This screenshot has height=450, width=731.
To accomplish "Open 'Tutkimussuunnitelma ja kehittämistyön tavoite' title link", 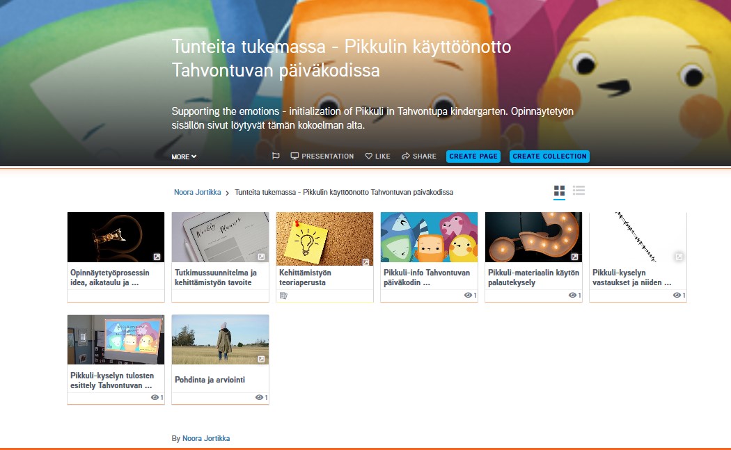I will 216,278.
